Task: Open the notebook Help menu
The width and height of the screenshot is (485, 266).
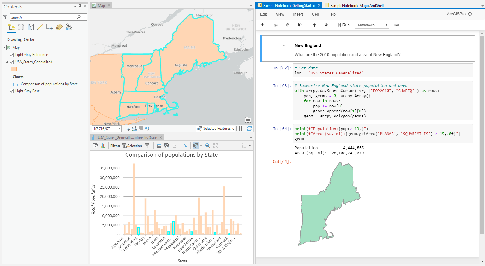Action: click(331, 14)
